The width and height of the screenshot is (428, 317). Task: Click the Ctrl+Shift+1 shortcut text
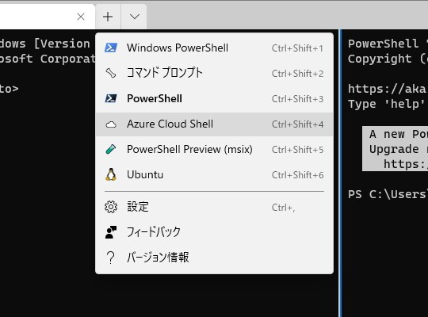tap(297, 48)
